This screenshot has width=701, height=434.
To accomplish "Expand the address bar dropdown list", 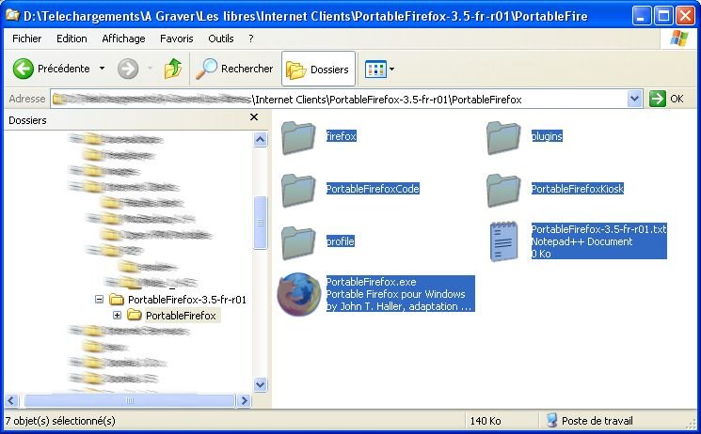I will (x=634, y=99).
